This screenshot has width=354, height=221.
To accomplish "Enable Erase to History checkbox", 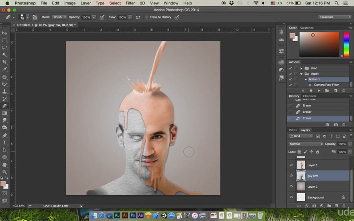I will coord(147,17).
